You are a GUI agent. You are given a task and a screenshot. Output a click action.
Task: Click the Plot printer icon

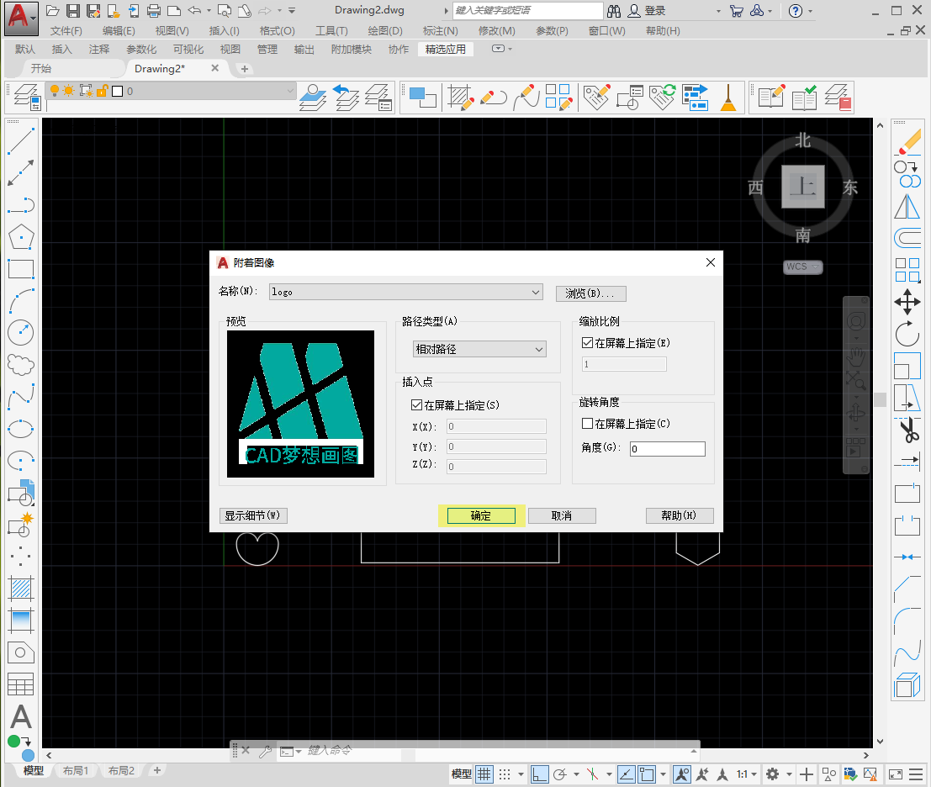tap(153, 11)
